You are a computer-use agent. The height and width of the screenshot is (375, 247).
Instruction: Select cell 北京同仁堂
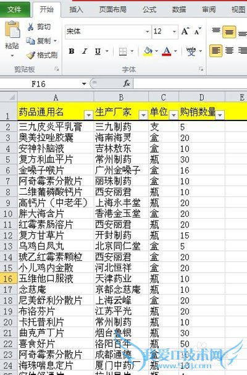click(x=121, y=246)
